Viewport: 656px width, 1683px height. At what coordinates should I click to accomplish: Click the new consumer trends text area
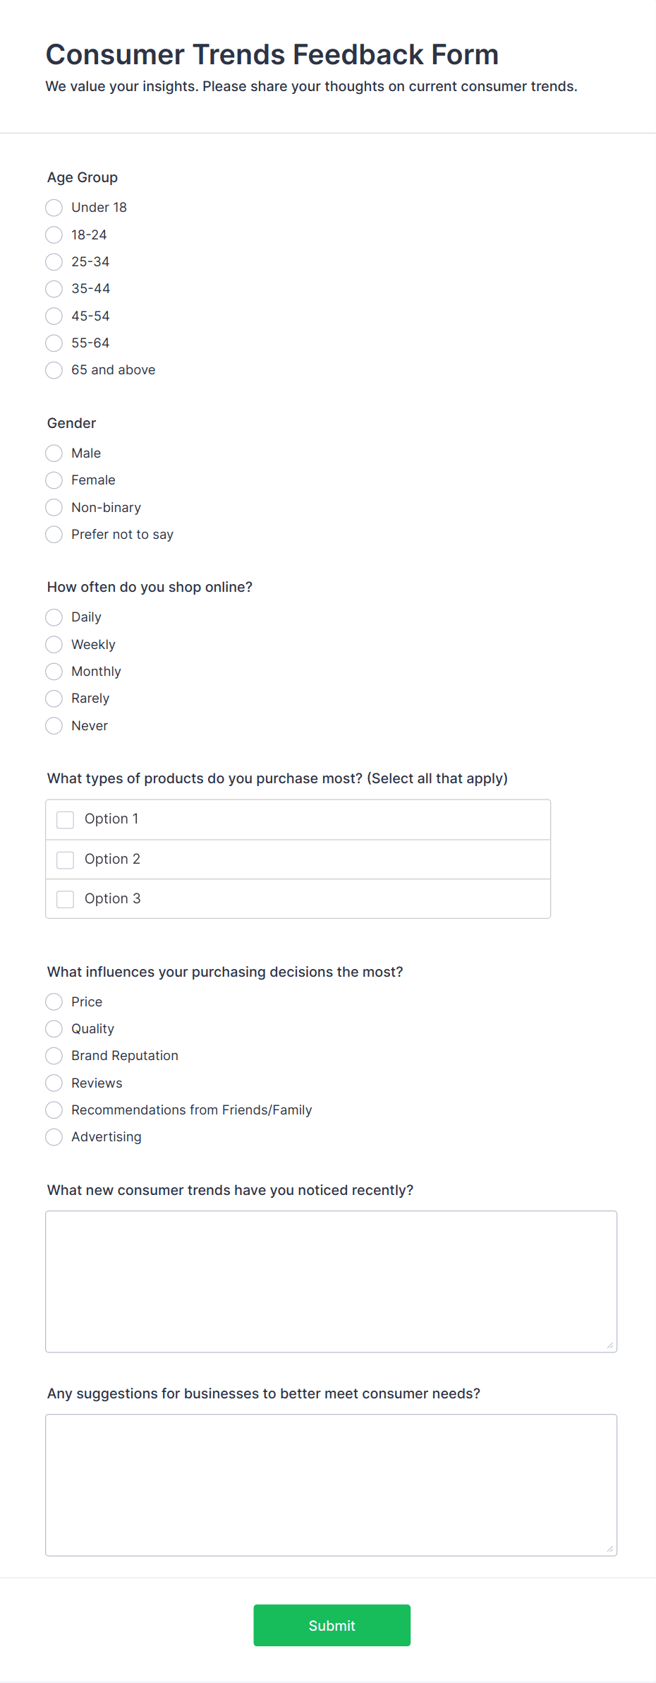tap(331, 1281)
